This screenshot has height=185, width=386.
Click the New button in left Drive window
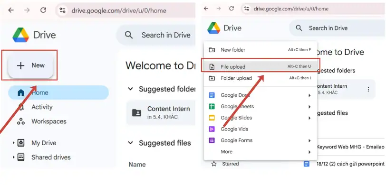pos(31,65)
